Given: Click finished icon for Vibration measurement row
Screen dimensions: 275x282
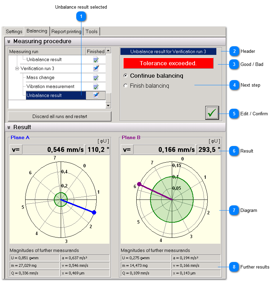Looking at the screenshot, I should (96, 87).
